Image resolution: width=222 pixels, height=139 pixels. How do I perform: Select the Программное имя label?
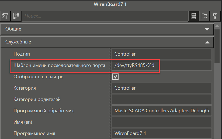click(34, 134)
